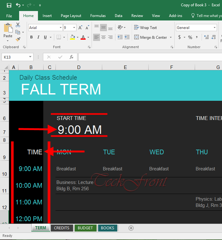Click the Wrap Text button
The image size is (222, 240).
146,28
